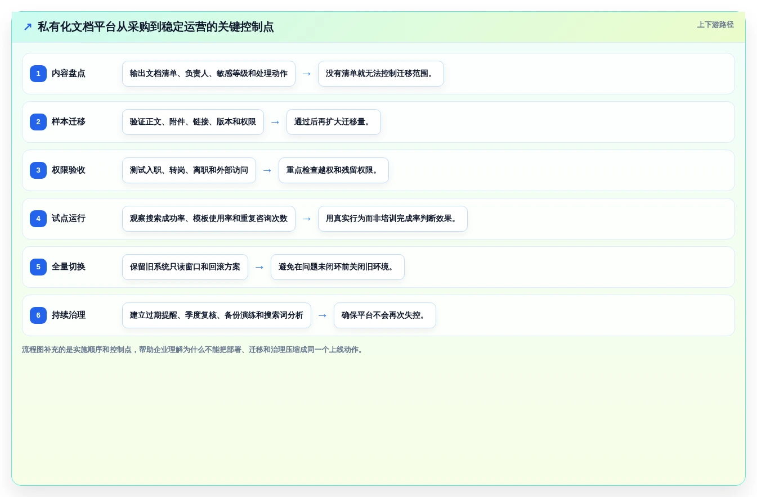Click the 上下游路径 label in the header

coord(715,25)
